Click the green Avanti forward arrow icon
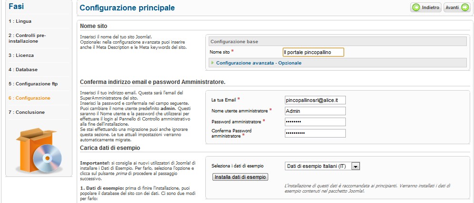474x203 pixels. click(465, 8)
